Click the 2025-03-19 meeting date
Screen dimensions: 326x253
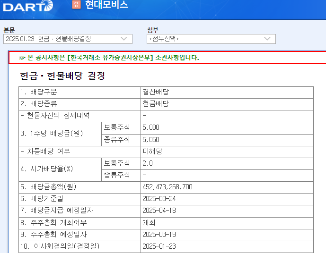pyautogui.click(x=159, y=234)
